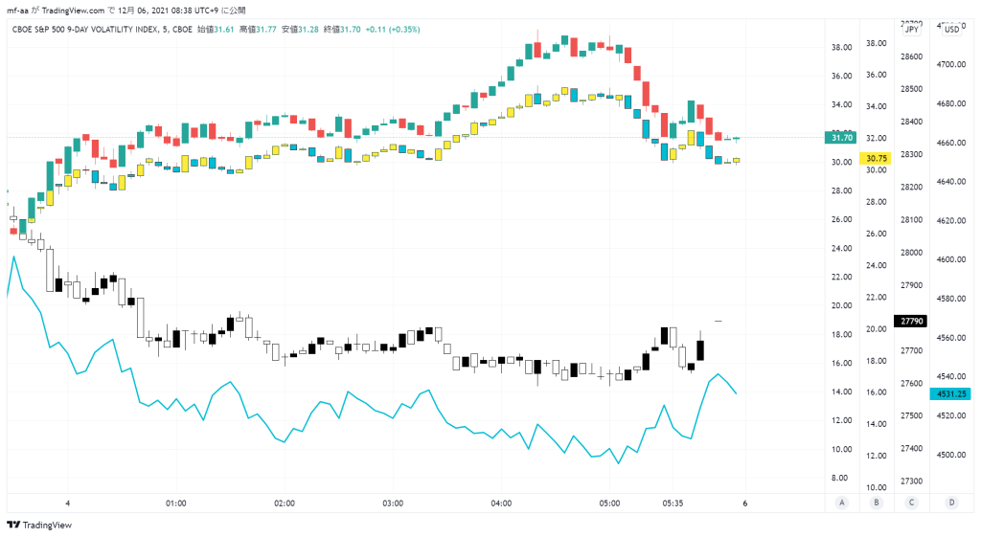Click the CBOE S&P 500 9-DAY VOLATILITY INDEX title
Screen dimensions: 981x537
85,30
